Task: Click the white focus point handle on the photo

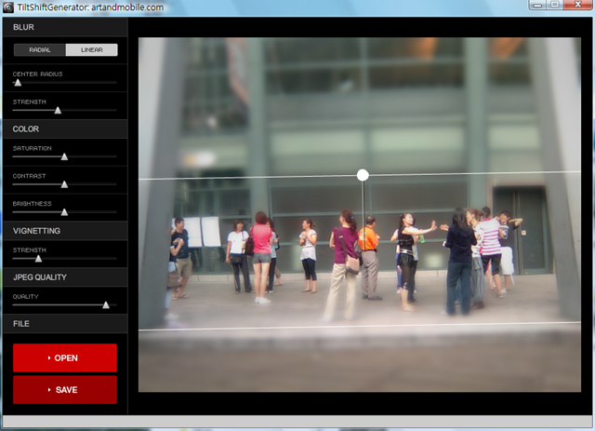Action: [x=363, y=175]
